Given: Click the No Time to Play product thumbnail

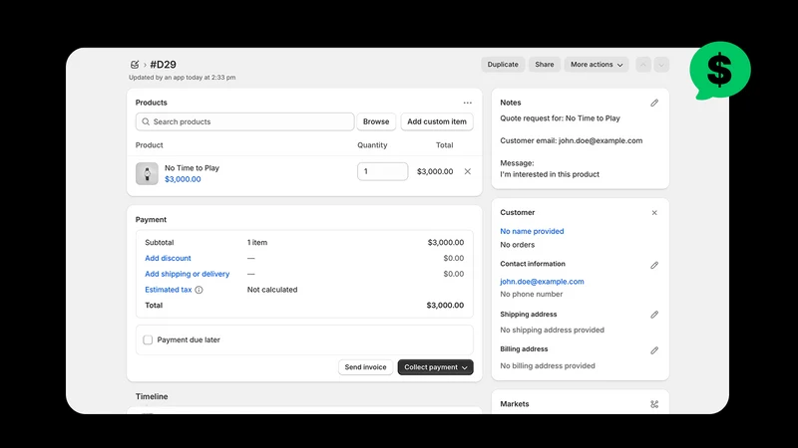Looking at the screenshot, I should point(147,173).
